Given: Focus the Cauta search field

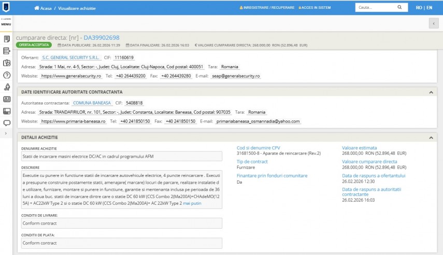Looking at the screenshot, I should pyautogui.click(x=375, y=8).
